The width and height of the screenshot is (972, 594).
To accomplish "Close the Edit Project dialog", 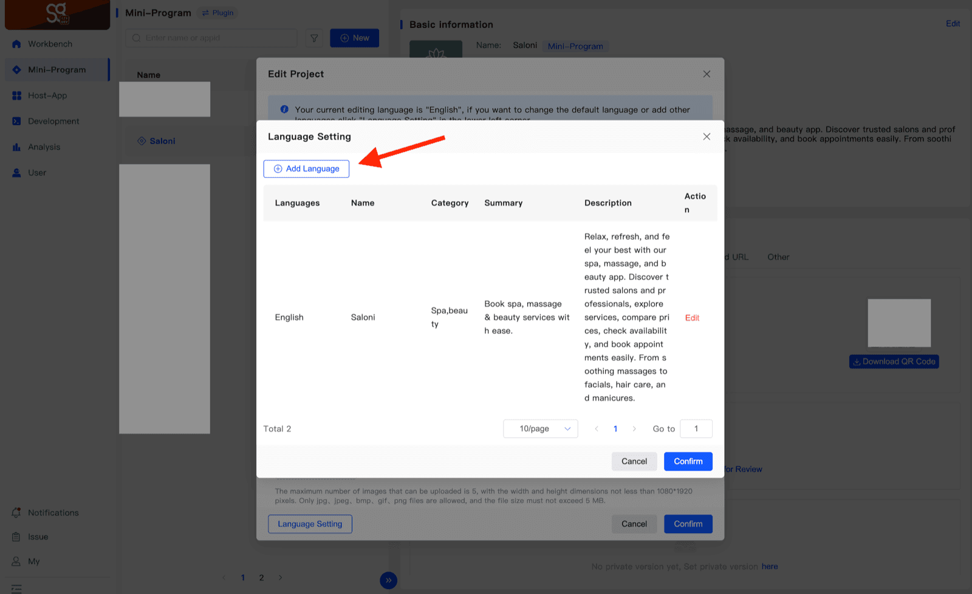I will (707, 74).
